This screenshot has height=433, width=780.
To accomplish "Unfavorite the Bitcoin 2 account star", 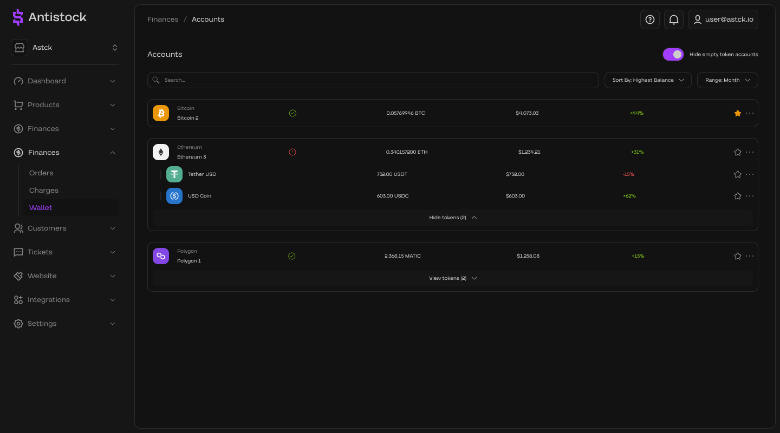I will pos(737,113).
